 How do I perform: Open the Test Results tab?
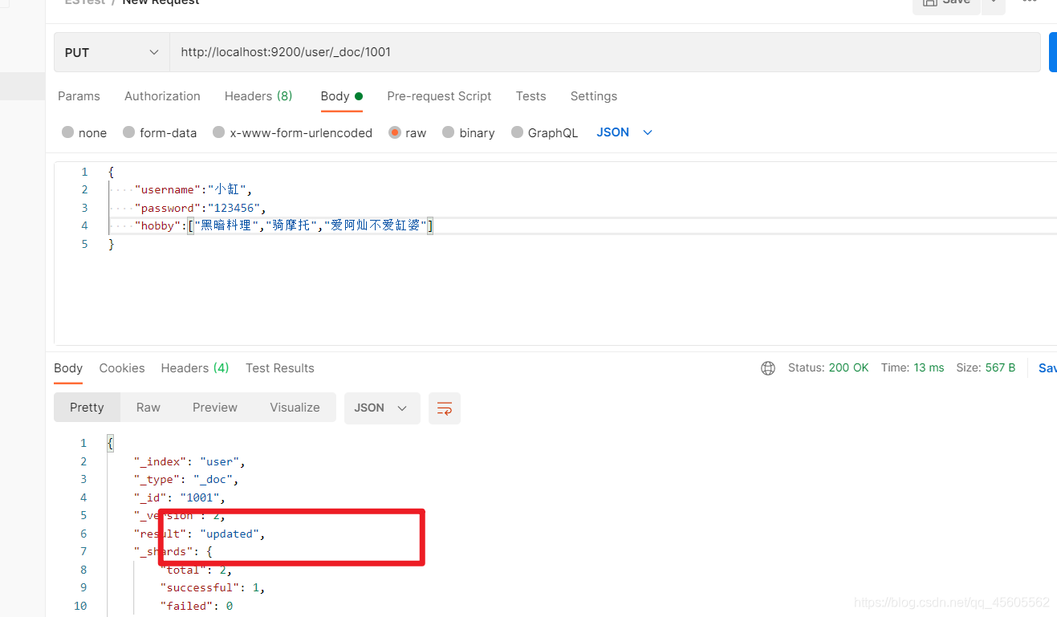pos(280,368)
